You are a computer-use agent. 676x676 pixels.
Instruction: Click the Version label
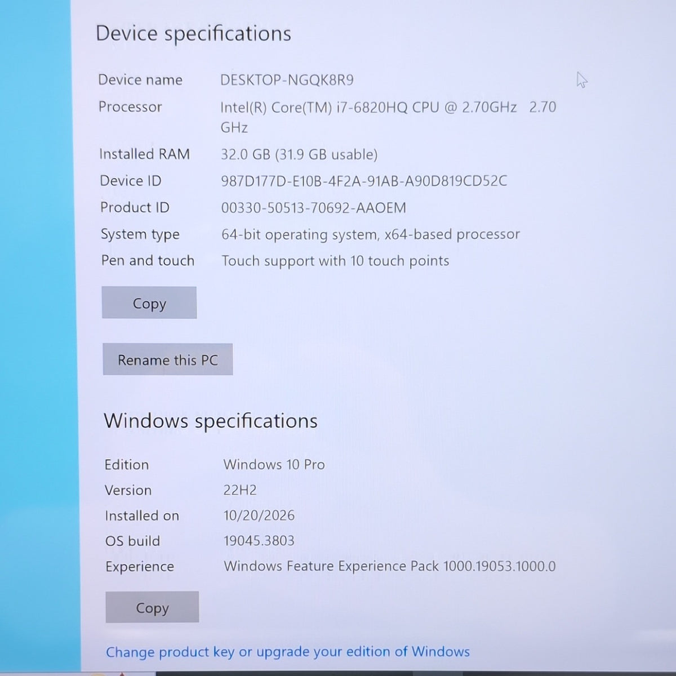pyautogui.click(x=128, y=490)
